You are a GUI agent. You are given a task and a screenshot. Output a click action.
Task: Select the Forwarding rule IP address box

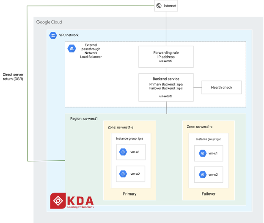[166, 57]
